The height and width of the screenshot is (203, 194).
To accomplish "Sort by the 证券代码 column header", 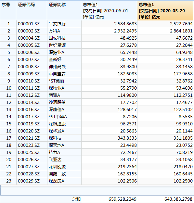I will [32, 10].
